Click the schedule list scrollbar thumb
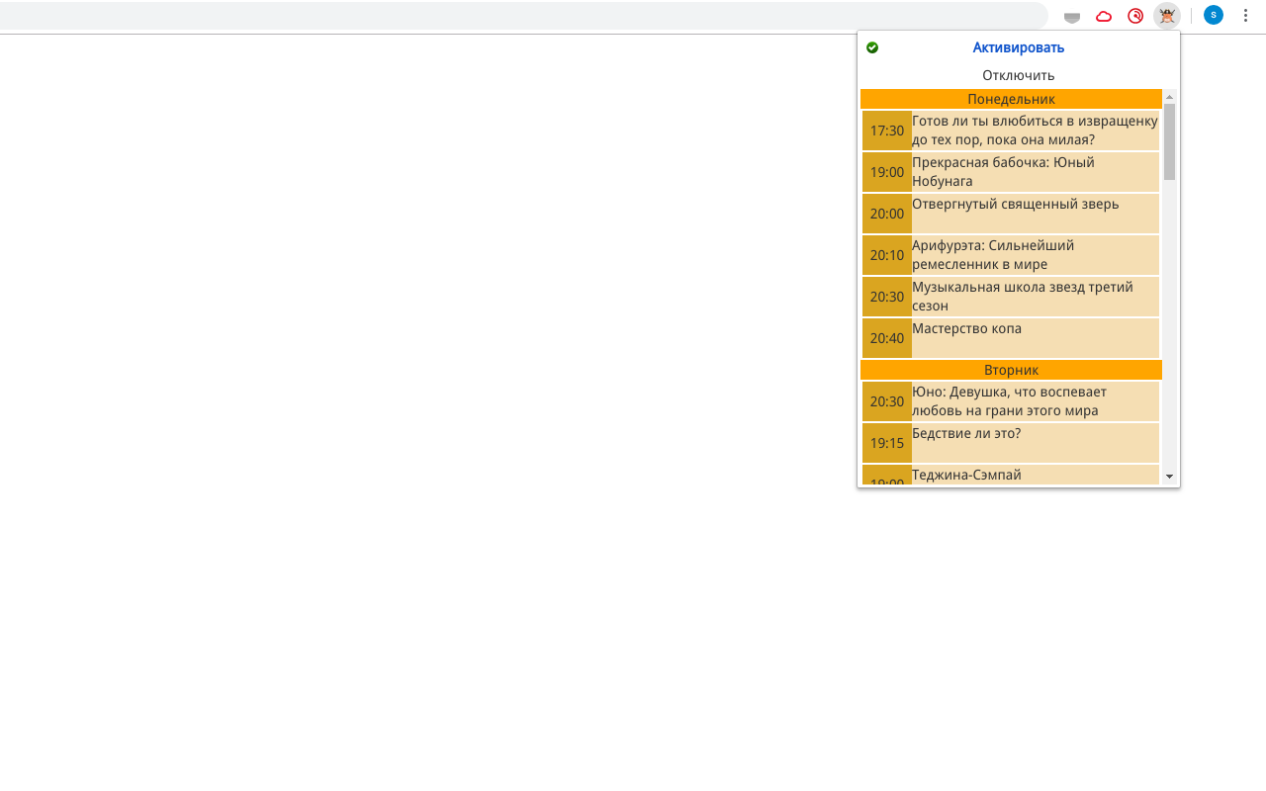1266x791 pixels. tap(1170, 141)
